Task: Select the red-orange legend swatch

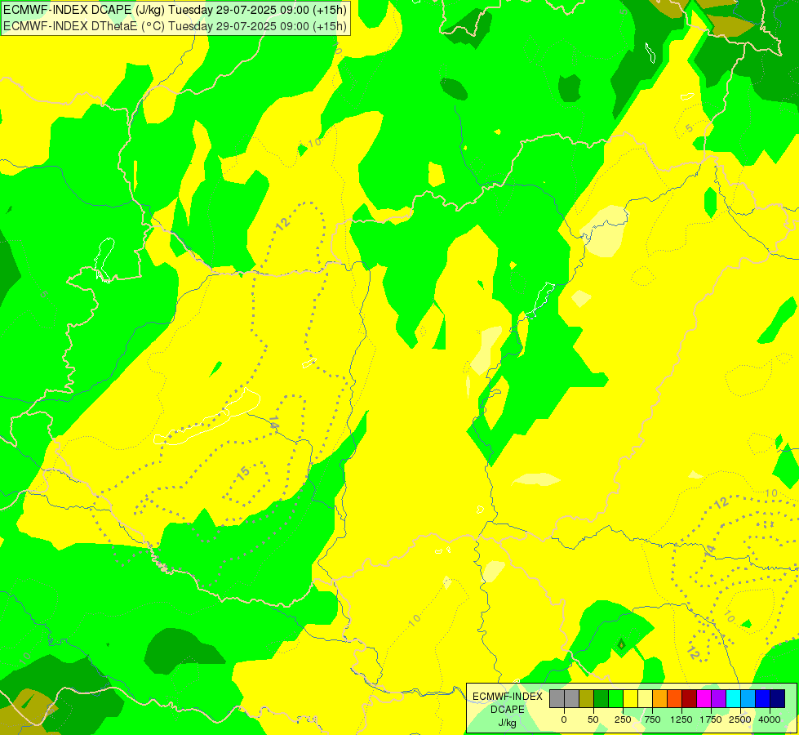Action: [x=675, y=698]
